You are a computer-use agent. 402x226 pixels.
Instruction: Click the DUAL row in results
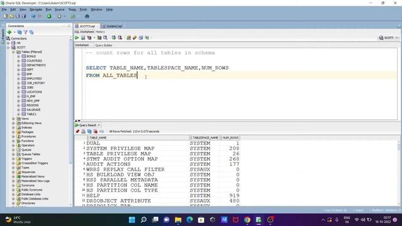click(x=161, y=143)
